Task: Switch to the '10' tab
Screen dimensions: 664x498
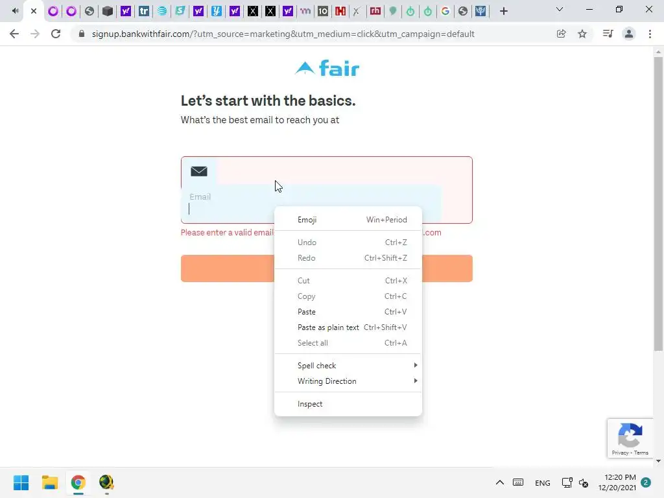Action: (323, 11)
